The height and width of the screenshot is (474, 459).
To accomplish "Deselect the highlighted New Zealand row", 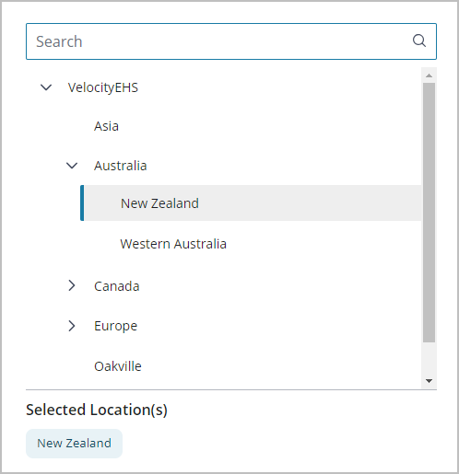I will (x=251, y=202).
